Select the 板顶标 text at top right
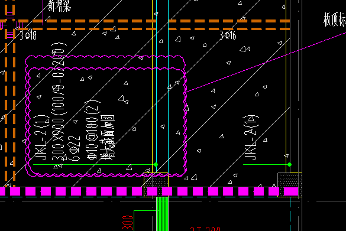The height and width of the screenshot is (231, 346). coord(335,19)
